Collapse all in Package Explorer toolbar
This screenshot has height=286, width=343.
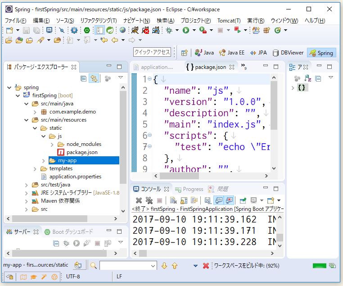pyautogui.click(x=83, y=78)
